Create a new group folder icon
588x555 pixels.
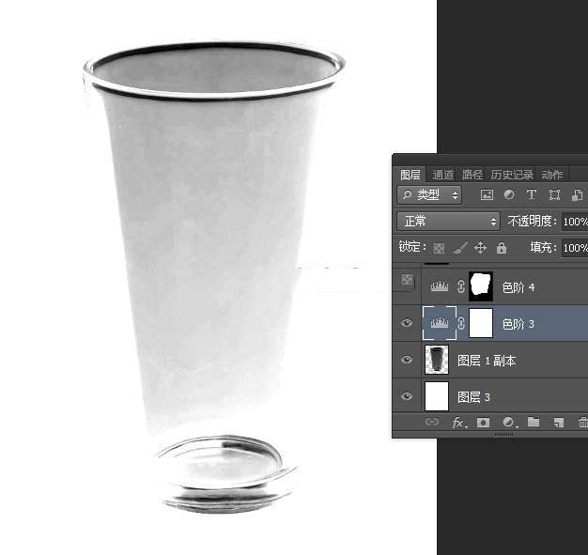534,423
